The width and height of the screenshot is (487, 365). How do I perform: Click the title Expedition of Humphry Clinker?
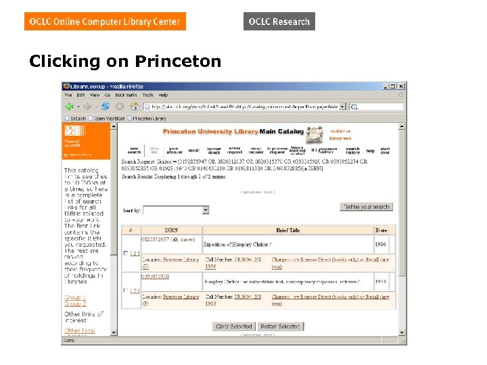(237, 244)
